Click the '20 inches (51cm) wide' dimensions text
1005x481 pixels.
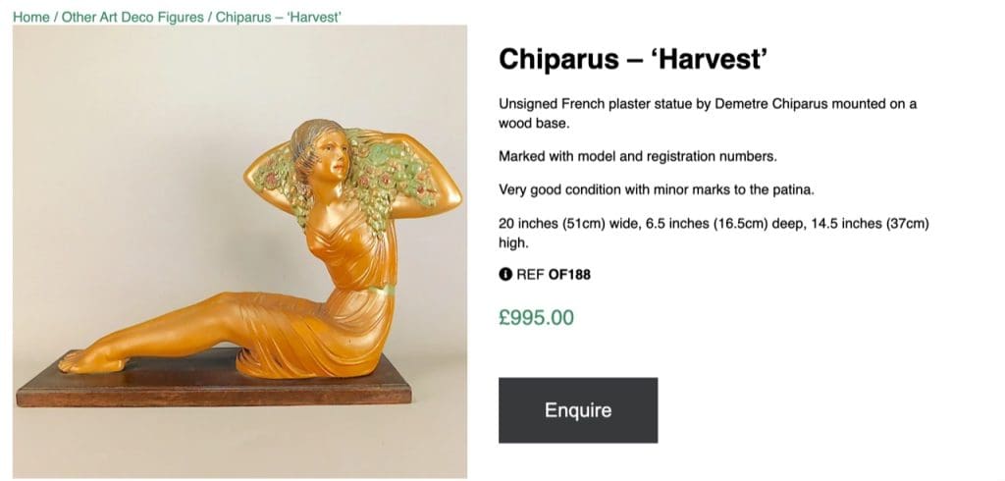click(714, 234)
